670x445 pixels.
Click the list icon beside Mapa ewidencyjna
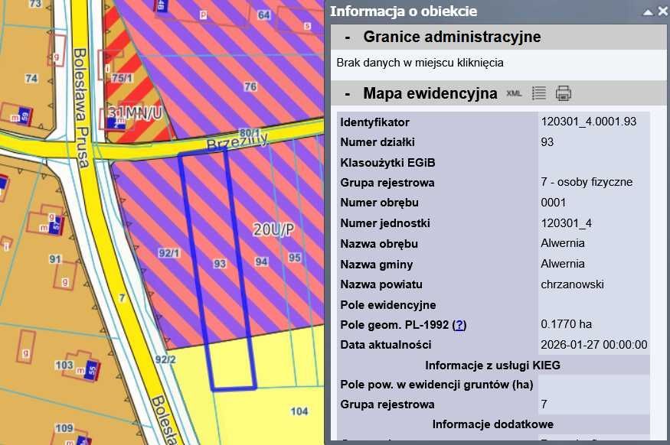[x=538, y=93]
